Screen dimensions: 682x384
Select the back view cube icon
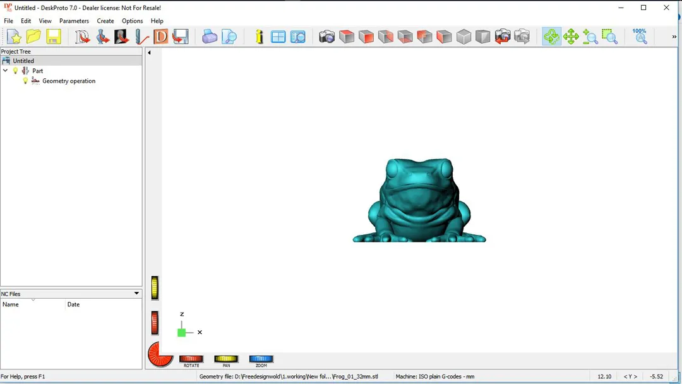424,37
